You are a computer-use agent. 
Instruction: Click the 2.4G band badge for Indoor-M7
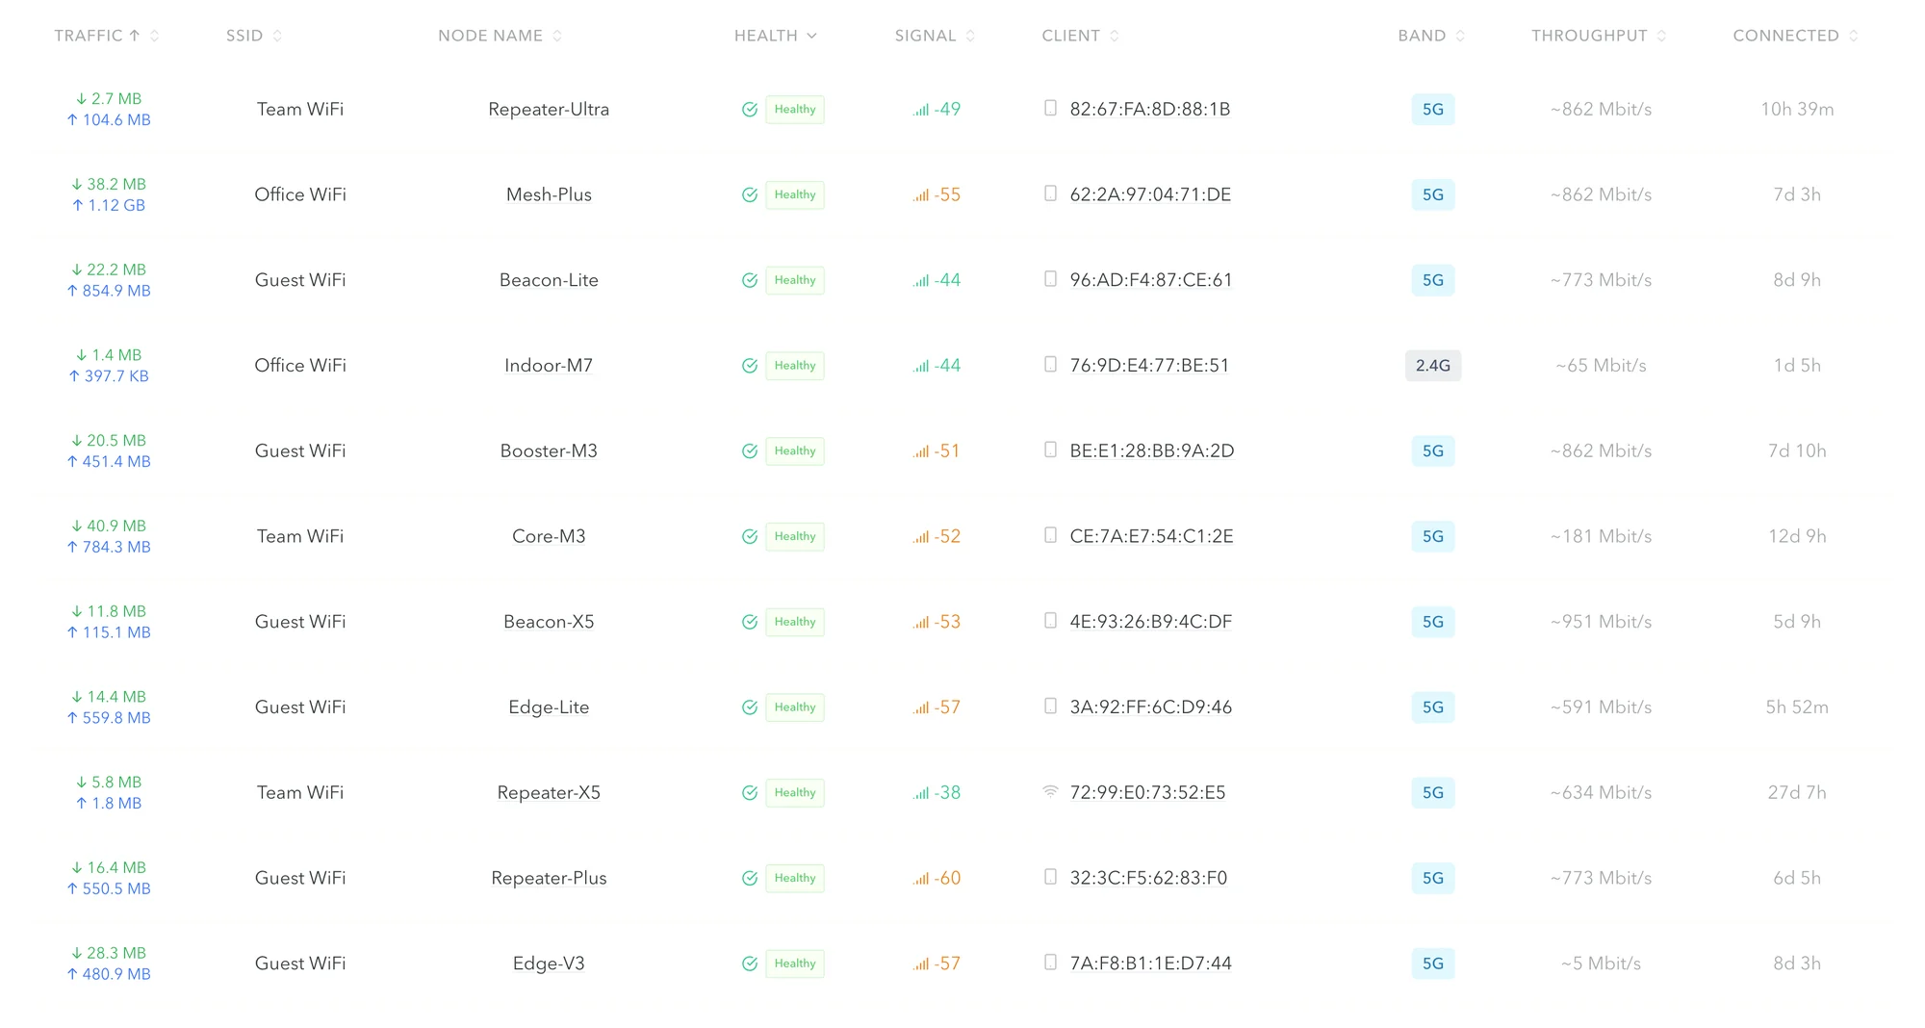1433,366
